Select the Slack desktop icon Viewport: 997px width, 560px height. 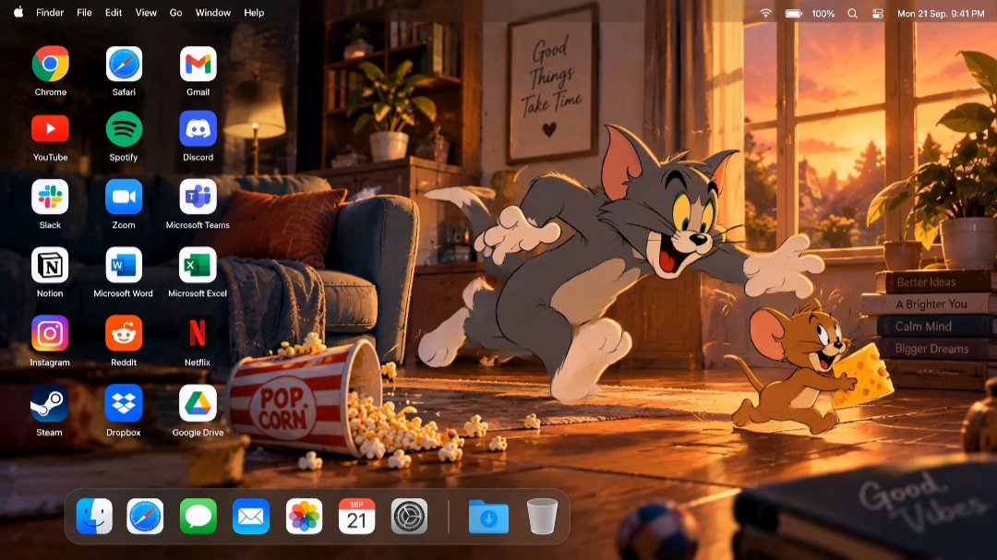point(50,197)
